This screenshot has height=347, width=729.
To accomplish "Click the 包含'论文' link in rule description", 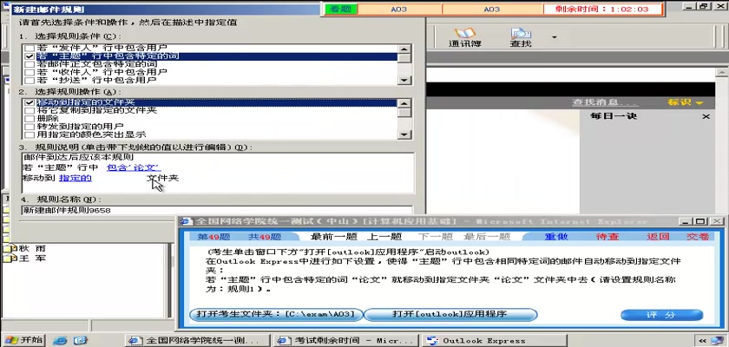I will tap(134, 167).
